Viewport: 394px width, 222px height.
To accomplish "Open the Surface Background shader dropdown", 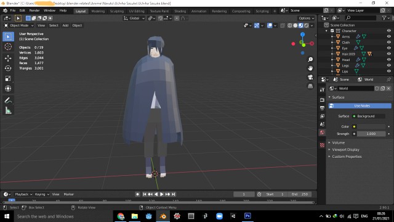I will [369, 116].
